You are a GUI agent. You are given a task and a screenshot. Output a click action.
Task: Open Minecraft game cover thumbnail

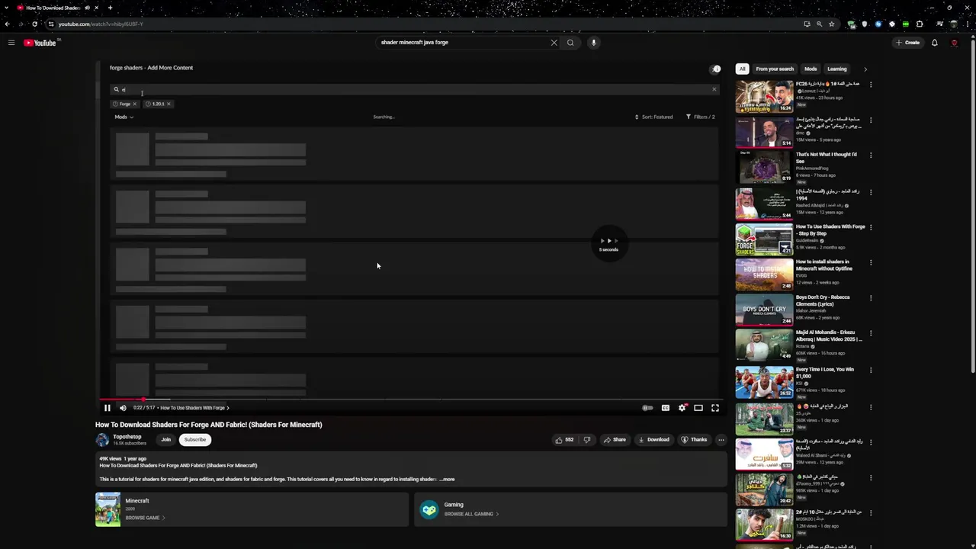[x=108, y=509]
